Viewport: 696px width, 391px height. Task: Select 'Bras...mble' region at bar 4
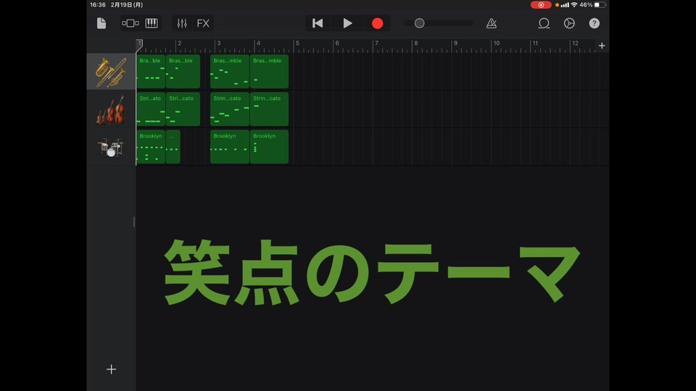tap(269, 72)
